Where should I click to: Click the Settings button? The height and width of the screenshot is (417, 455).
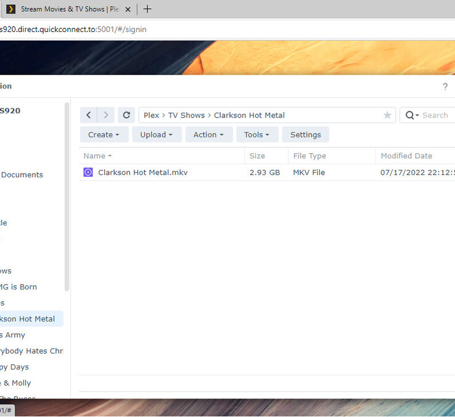coord(306,134)
